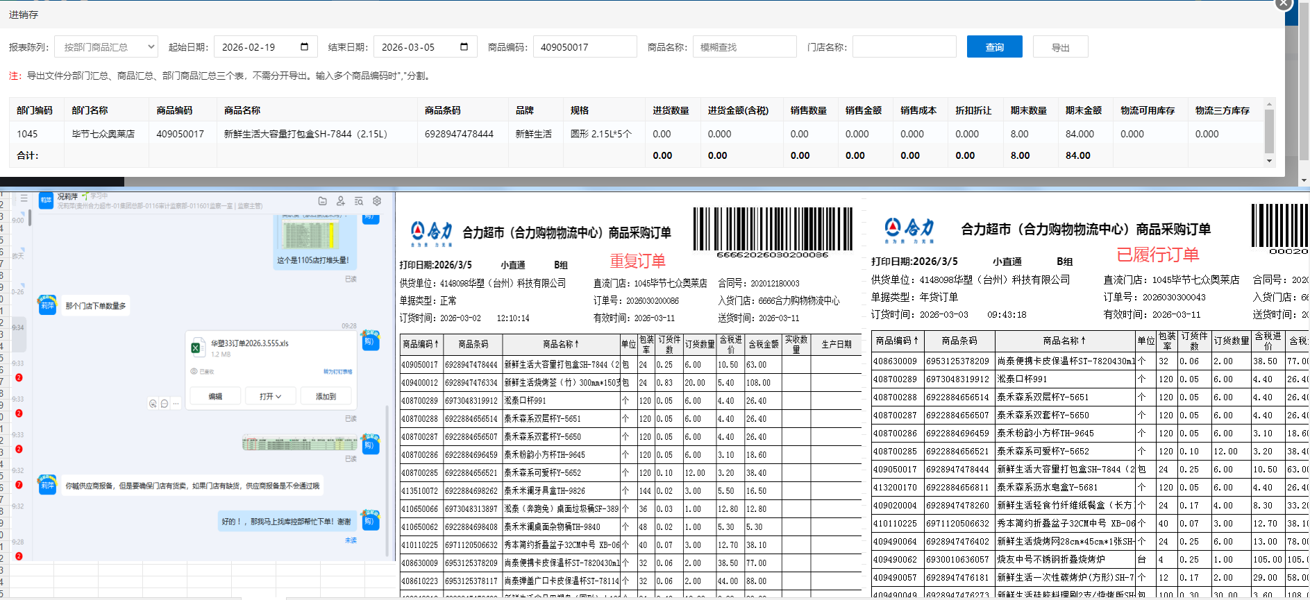The image size is (1310, 600).
Task: Click the 导出 export button
Action: click(1060, 47)
